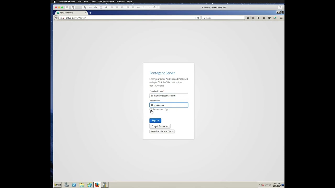The height and width of the screenshot is (188, 335).
Task: Click the VMware hard disk icon
Action: (x=96, y=8)
